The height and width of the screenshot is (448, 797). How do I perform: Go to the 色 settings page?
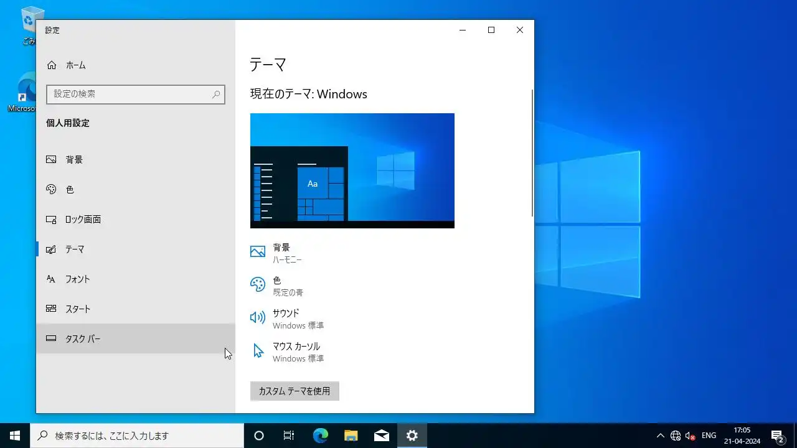click(x=136, y=190)
